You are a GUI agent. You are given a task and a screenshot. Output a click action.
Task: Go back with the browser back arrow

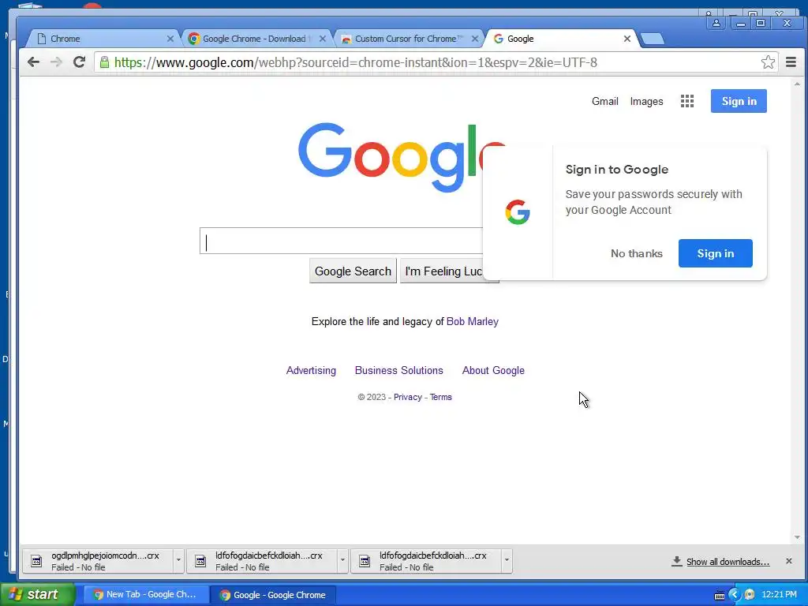(x=33, y=62)
